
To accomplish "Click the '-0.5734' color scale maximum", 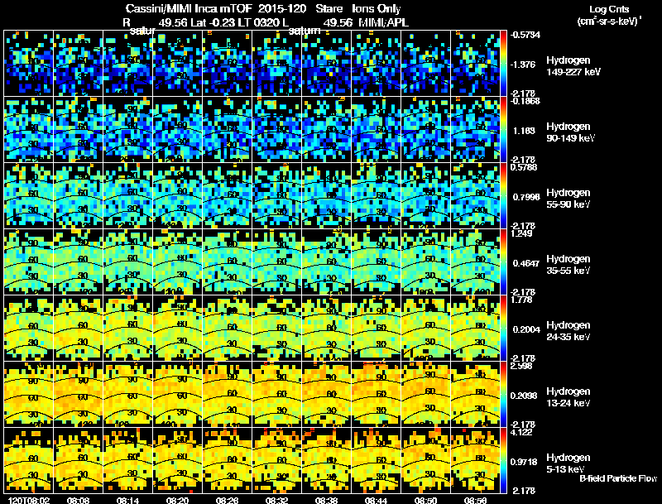I will [525, 35].
